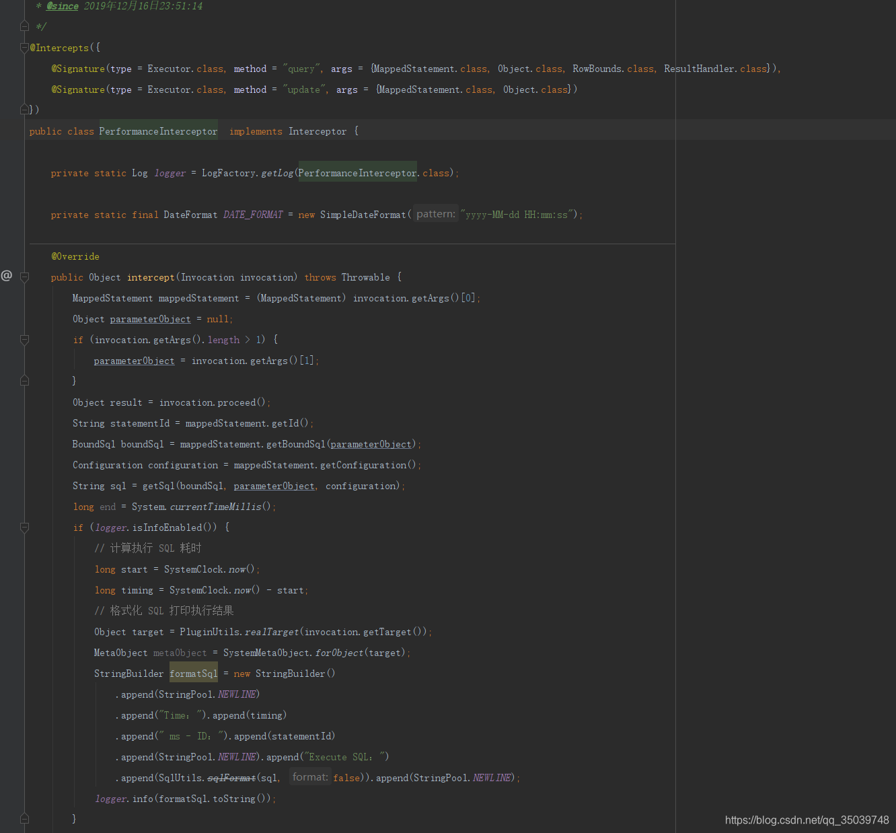Click the info call on logger
Image resolution: width=896 pixels, height=833 pixels.
pyautogui.click(x=143, y=799)
